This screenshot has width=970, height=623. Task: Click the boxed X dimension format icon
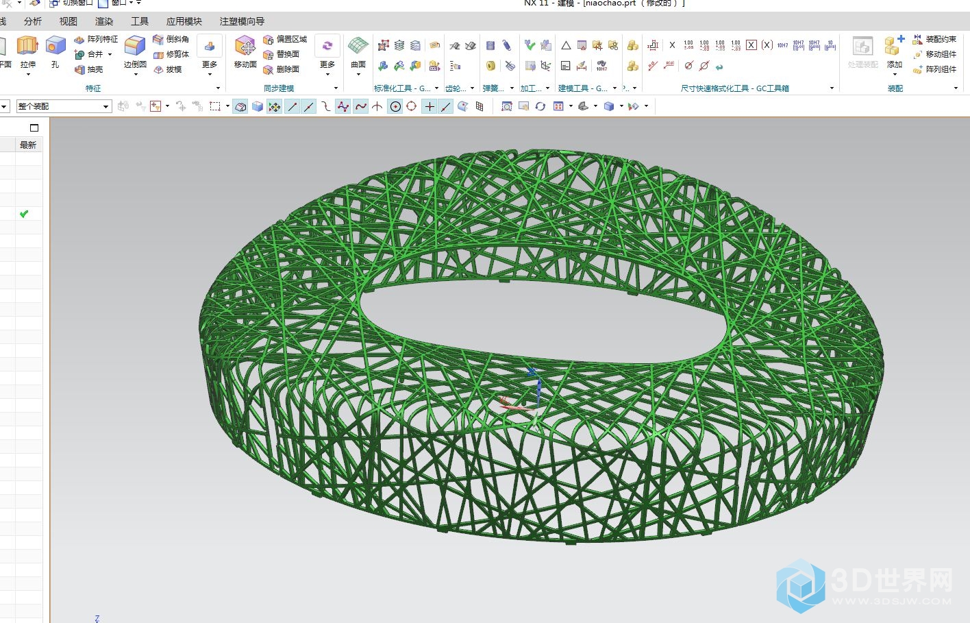(x=751, y=45)
